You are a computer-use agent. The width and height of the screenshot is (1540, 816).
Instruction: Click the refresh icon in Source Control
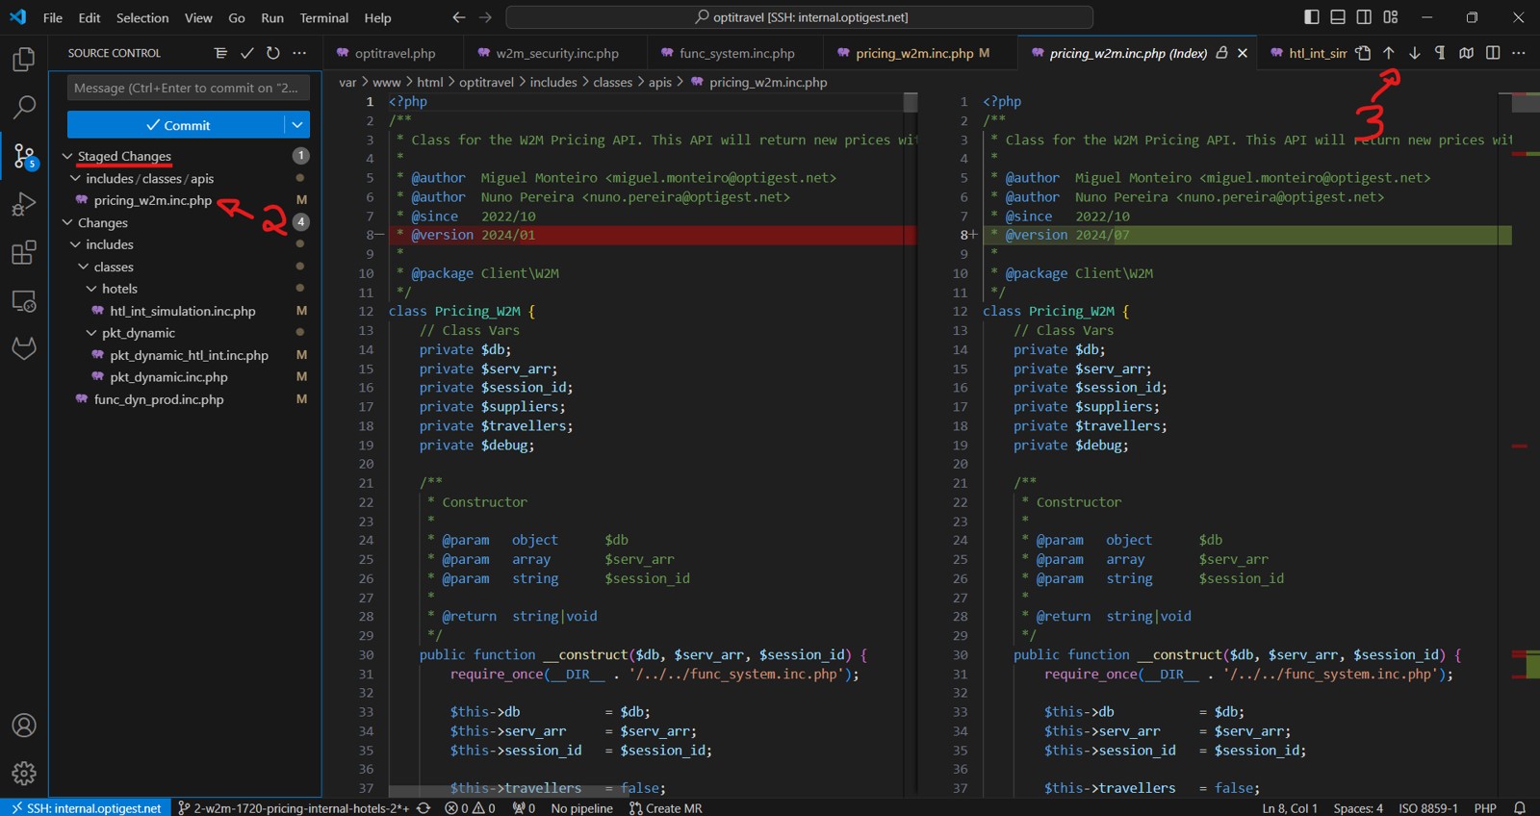(x=273, y=53)
